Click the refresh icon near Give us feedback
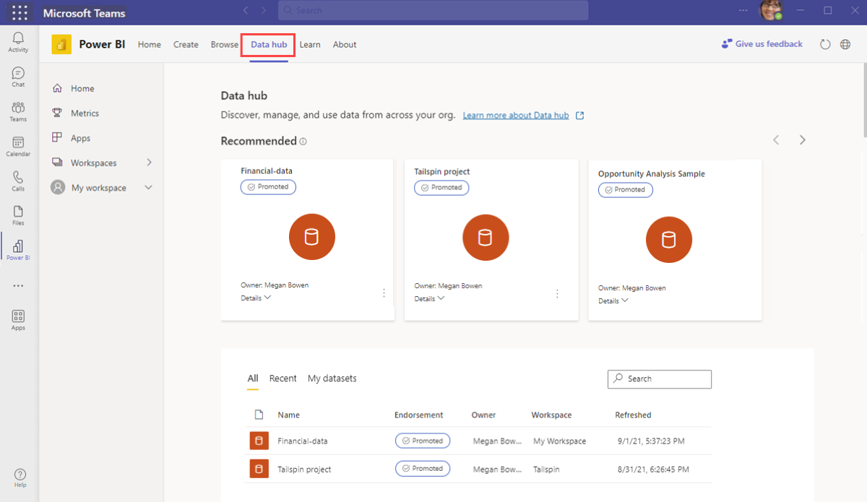 824,44
